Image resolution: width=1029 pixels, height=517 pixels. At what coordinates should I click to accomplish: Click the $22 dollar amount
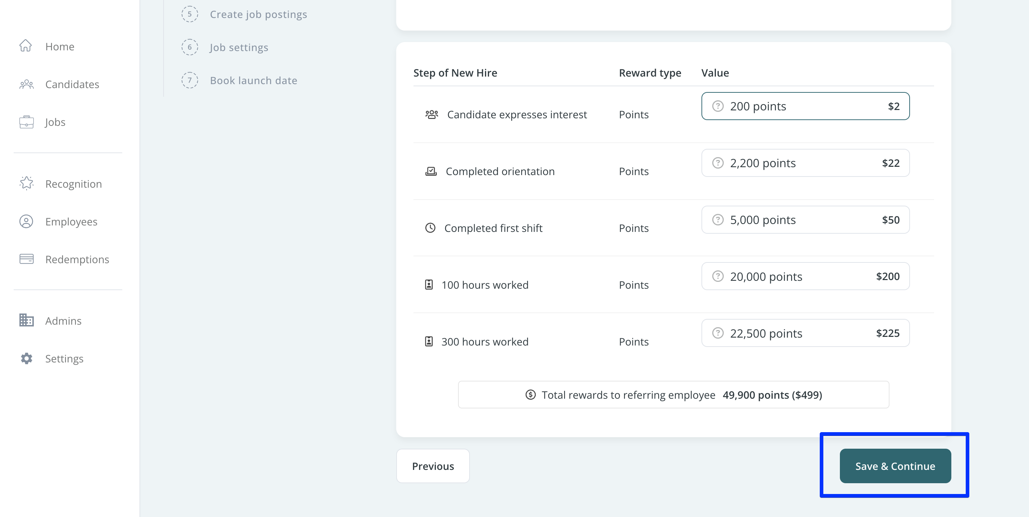point(891,163)
